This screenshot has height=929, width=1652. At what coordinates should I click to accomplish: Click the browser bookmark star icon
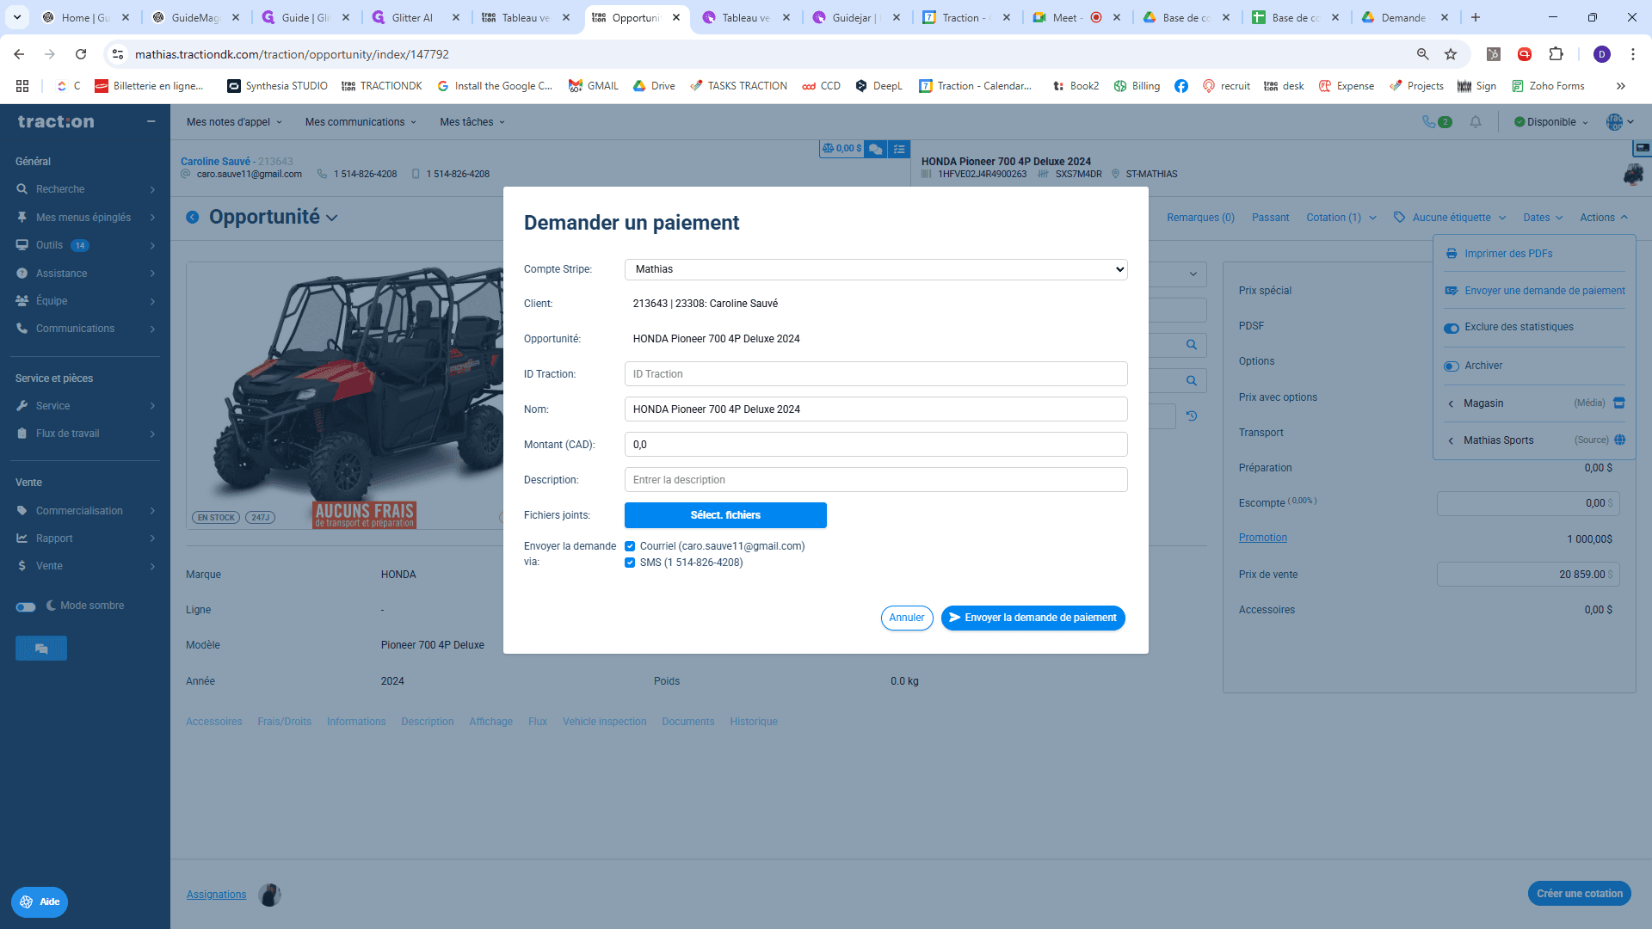point(1451,54)
